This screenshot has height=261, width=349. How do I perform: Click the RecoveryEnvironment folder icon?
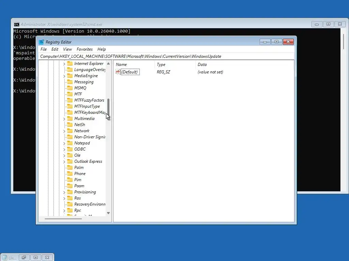[70, 204]
